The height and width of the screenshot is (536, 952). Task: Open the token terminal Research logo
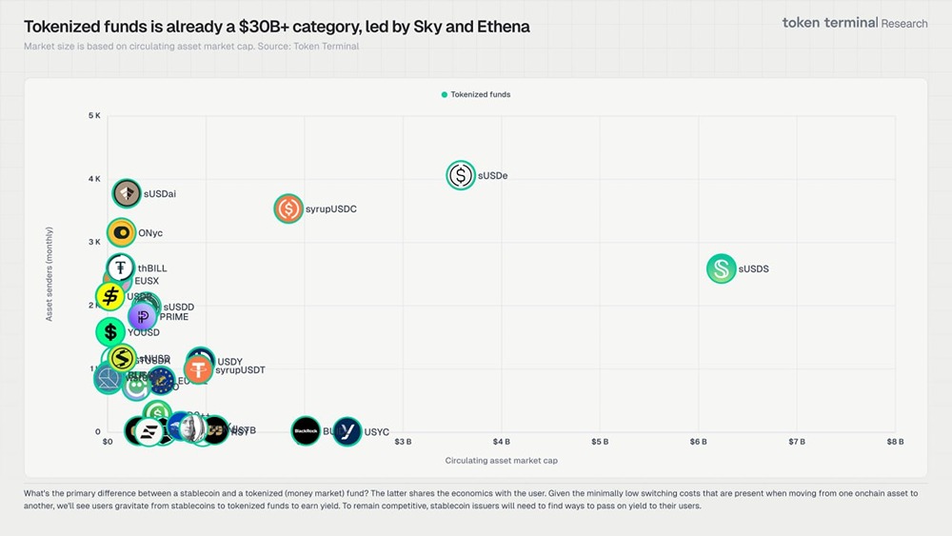[854, 23]
